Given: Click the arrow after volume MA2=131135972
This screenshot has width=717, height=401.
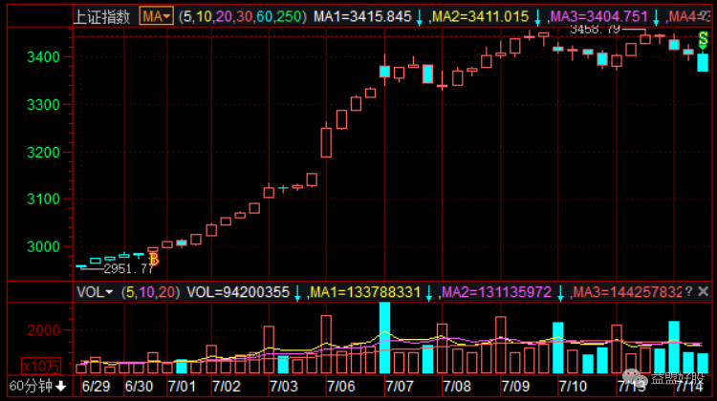Looking at the screenshot, I should (561, 291).
